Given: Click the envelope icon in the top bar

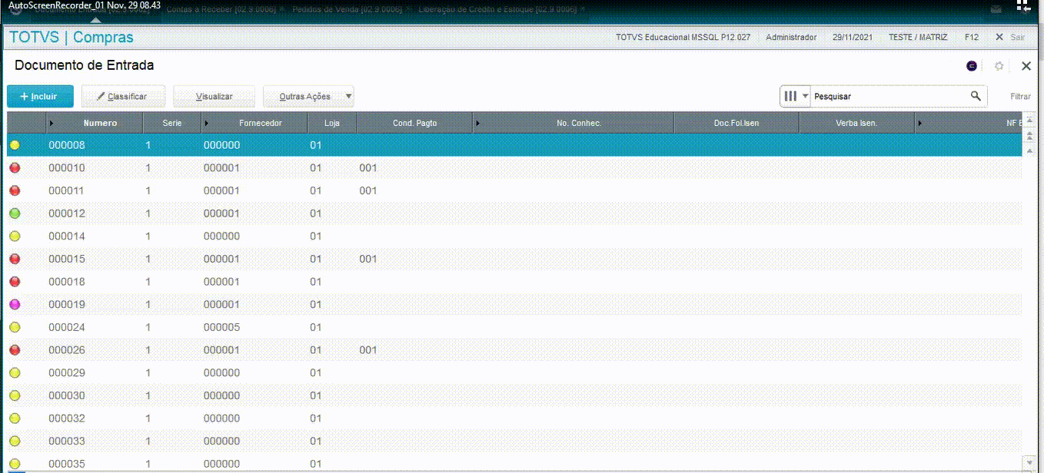Looking at the screenshot, I should tap(996, 10).
